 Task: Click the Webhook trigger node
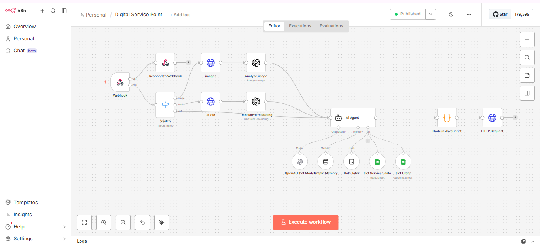[120, 82]
